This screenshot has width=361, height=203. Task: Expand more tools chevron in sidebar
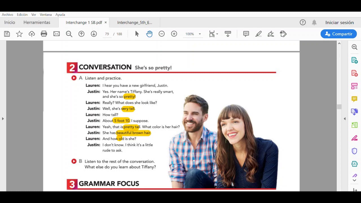coord(355,180)
